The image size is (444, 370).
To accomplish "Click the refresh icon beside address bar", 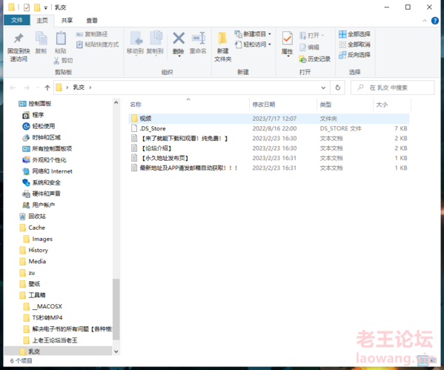I will click(337, 87).
